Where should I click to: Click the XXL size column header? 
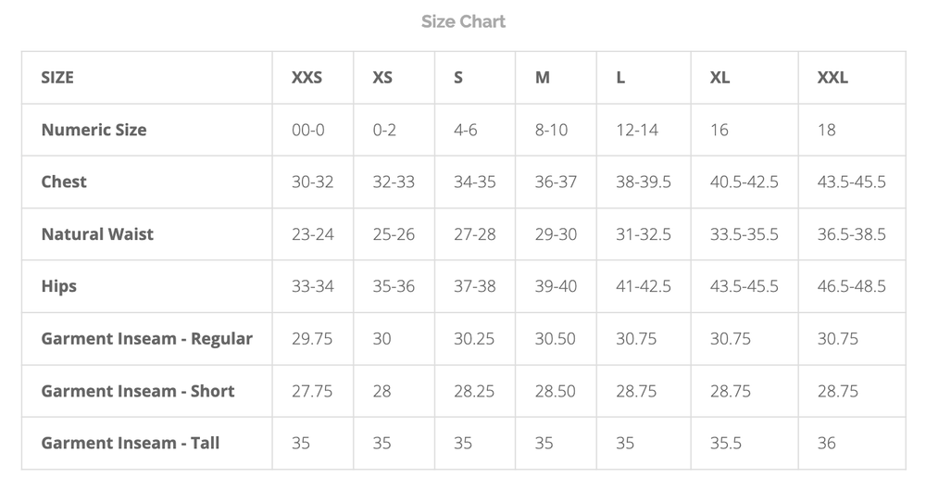832,78
